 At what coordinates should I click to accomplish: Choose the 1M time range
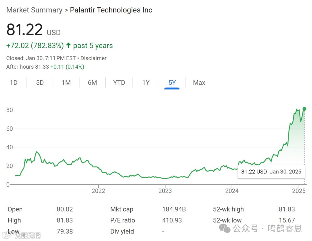pos(66,83)
